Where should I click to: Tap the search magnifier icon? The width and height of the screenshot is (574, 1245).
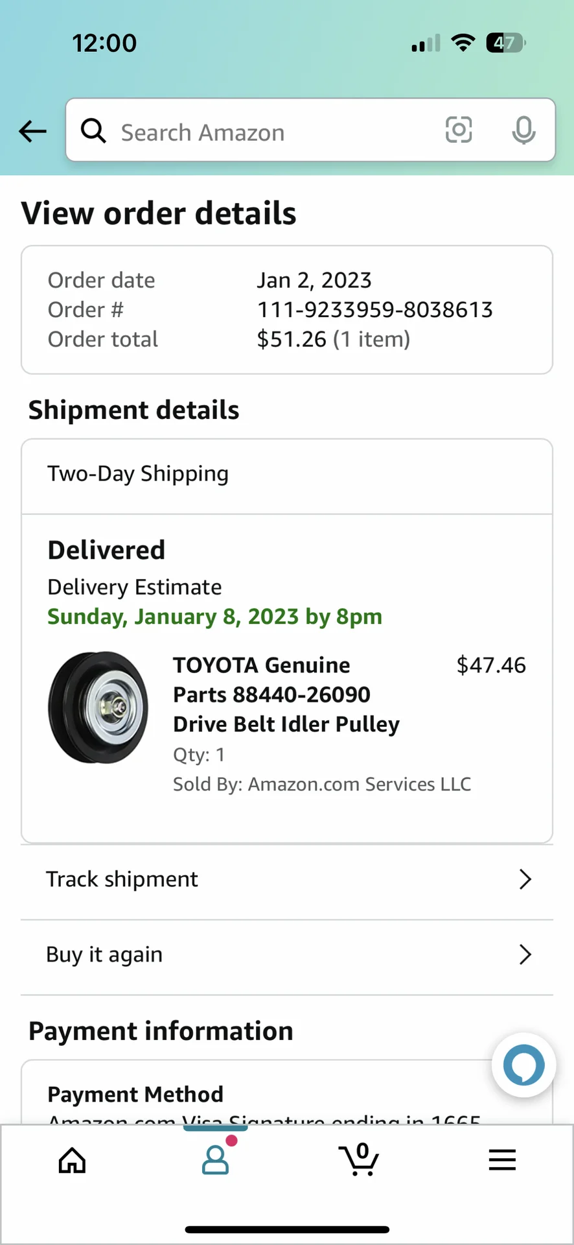(93, 131)
